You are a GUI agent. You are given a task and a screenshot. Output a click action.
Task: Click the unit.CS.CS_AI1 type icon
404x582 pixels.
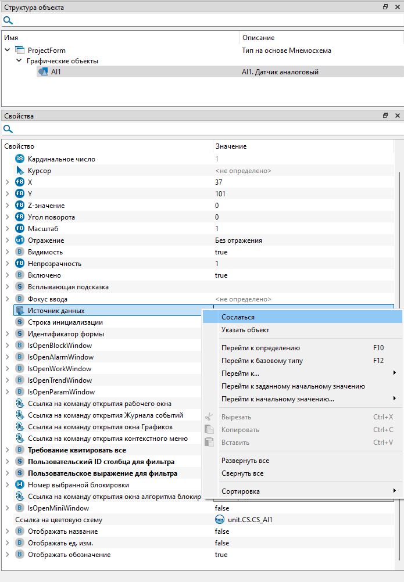click(220, 520)
